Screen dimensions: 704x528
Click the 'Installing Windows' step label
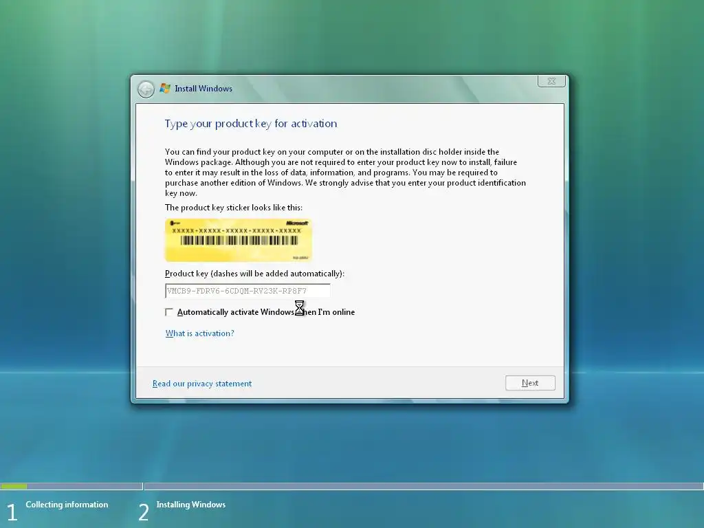coord(191,505)
